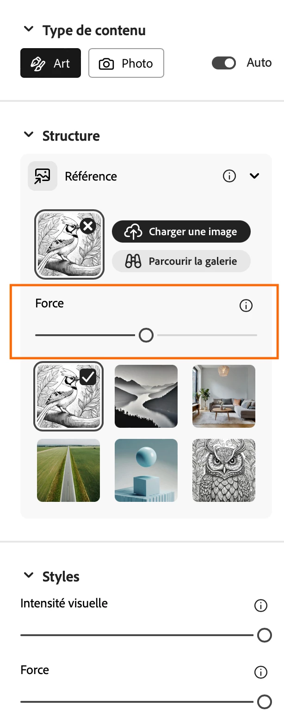Collapse the Référence panel chevron

point(254,176)
